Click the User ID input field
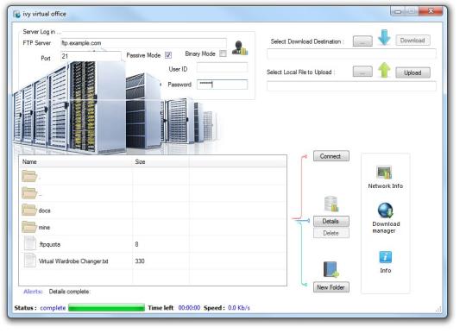The width and height of the screenshot is (466, 333). 222,68
